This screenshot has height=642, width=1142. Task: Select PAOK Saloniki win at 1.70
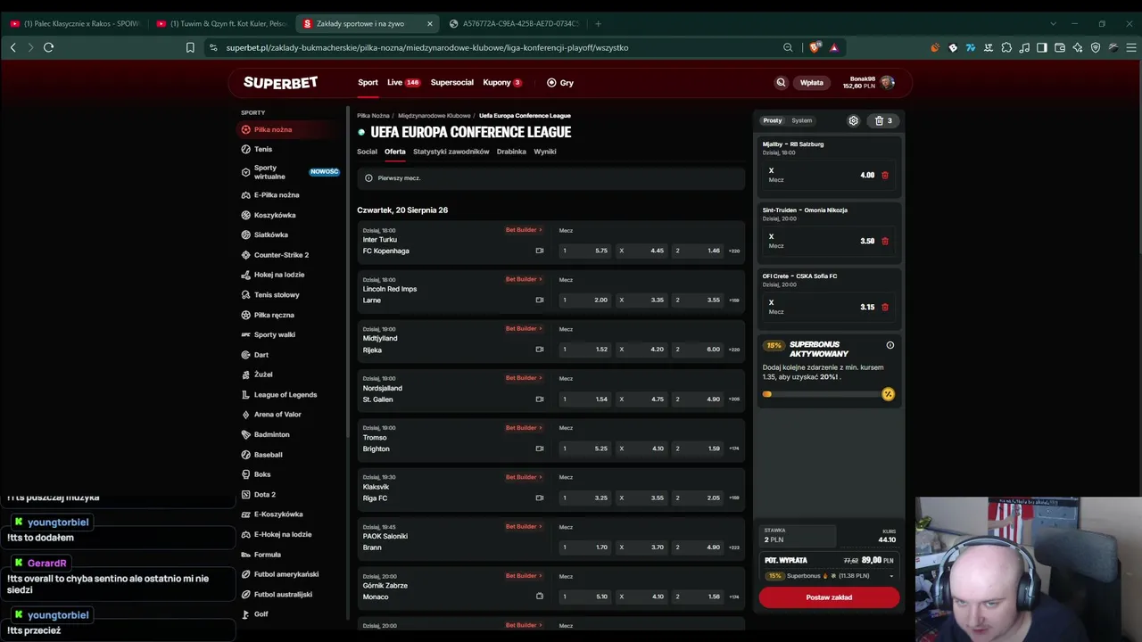pyautogui.click(x=585, y=547)
